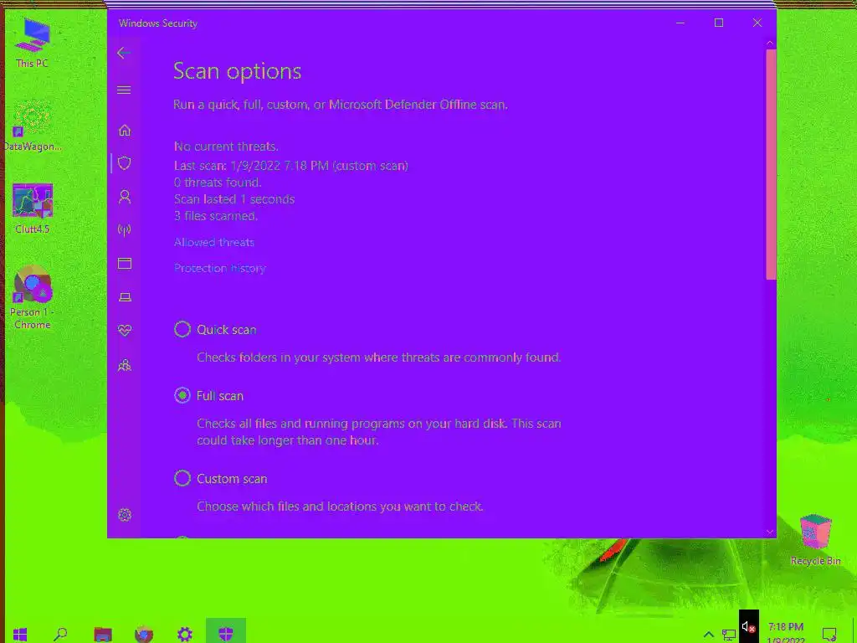Click the 'Scan lasted 1 seconds' text
This screenshot has height=643, width=857.
(x=234, y=199)
